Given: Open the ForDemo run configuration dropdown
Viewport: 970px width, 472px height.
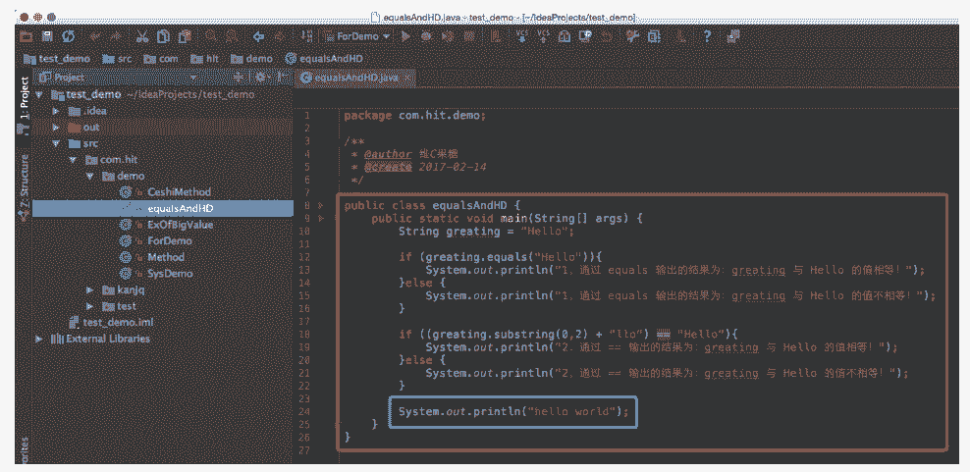Looking at the screenshot, I should [x=363, y=36].
